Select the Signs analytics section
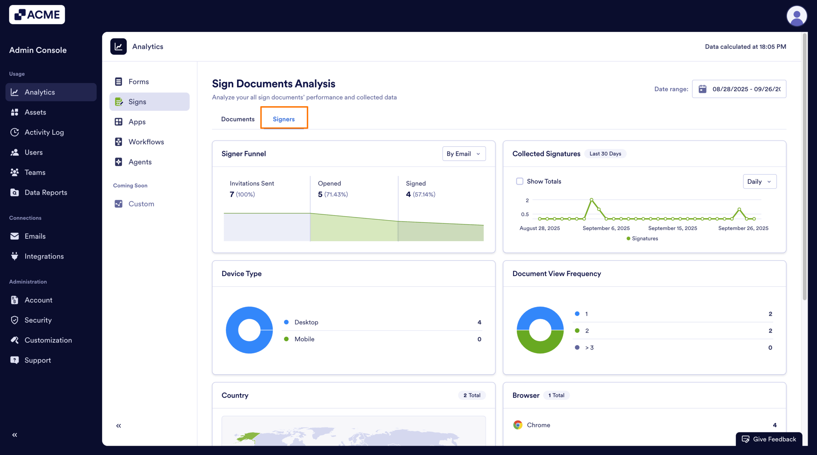 [137, 101]
